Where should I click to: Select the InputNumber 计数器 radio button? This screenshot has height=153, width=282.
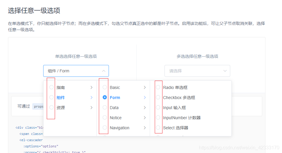coord(158,117)
